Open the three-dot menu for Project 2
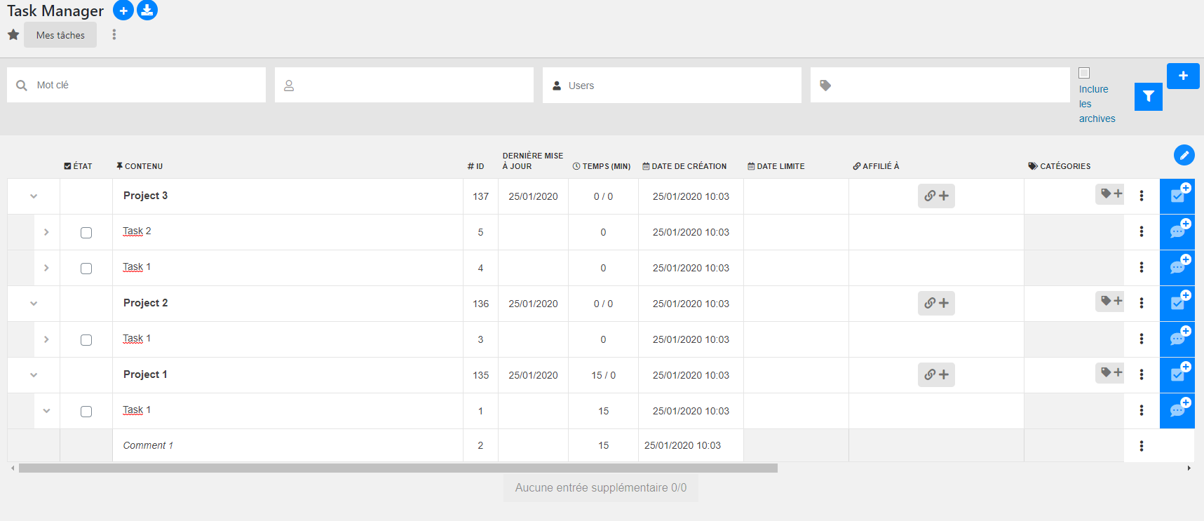The height and width of the screenshot is (521, 1204). (x=1142, y=304)
